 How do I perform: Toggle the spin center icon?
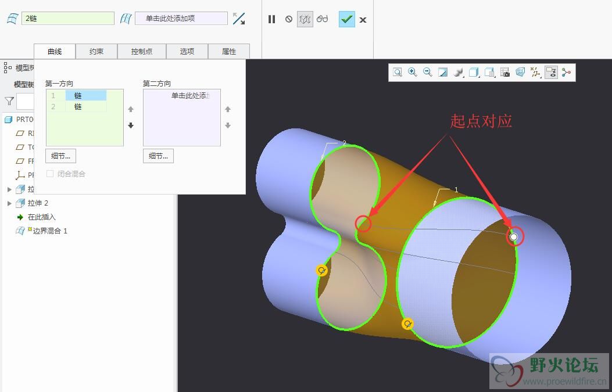(566, 72)
